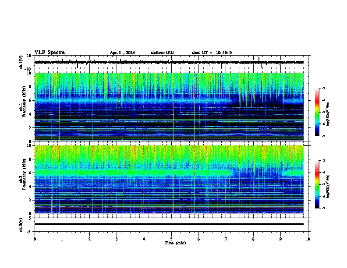Click time axis tick label '2'
Viewport: 347px width, 268px height.
89,239
